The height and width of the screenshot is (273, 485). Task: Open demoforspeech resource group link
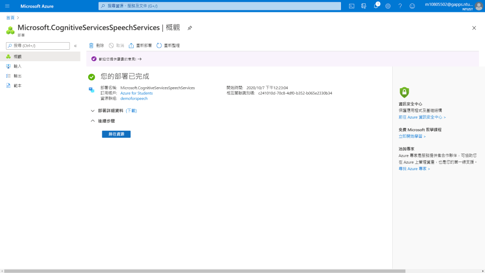tap(134, 99)
